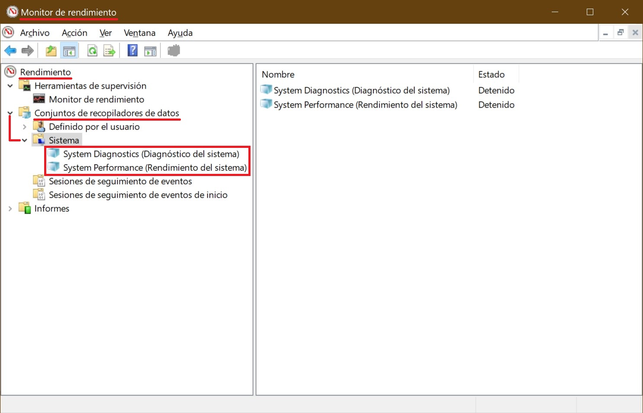Viewport: 643px width, 413px height.
Task: Click the Sesiones de seguimiento de eventos icon
Action: coord(39,181)
